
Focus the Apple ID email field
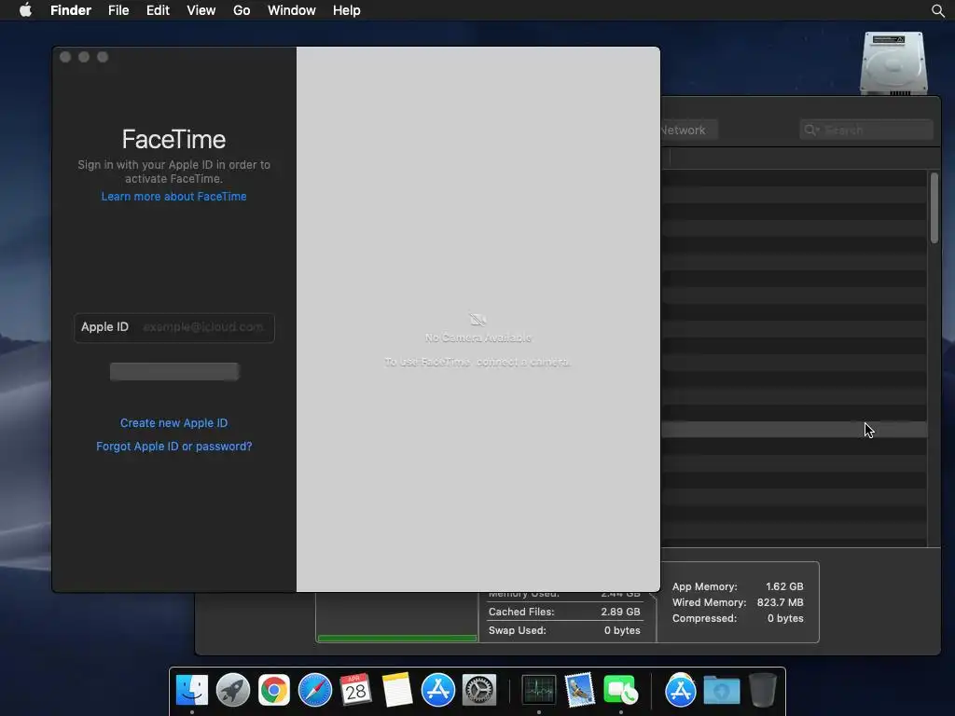pos(174,327)
